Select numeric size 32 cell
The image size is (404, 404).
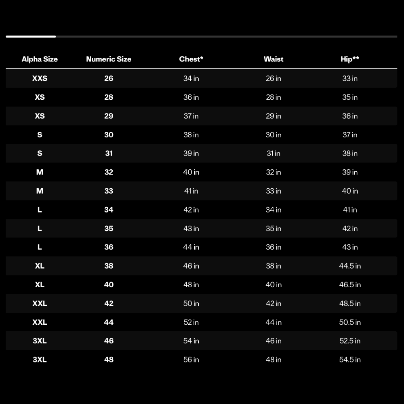(109, 172)
